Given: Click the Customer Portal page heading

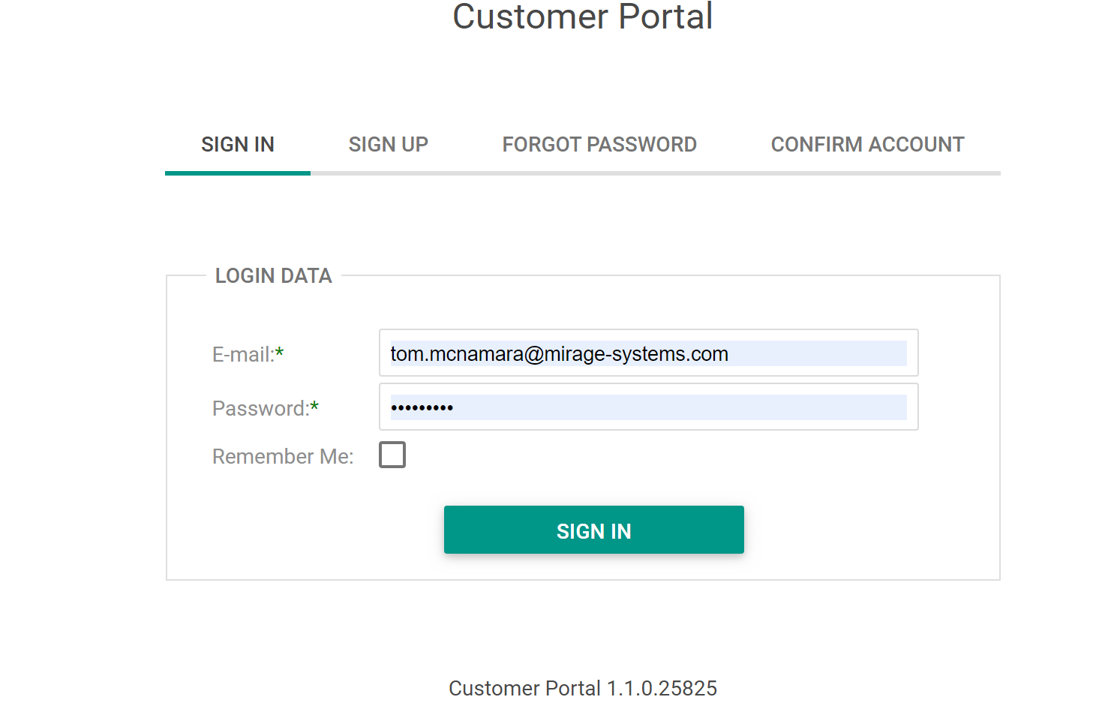Looking at the screenshot, I should [582, 17].
